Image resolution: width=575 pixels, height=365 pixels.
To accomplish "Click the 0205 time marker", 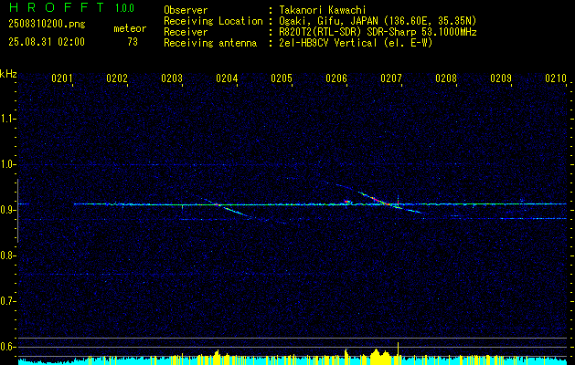I will 282,78.
